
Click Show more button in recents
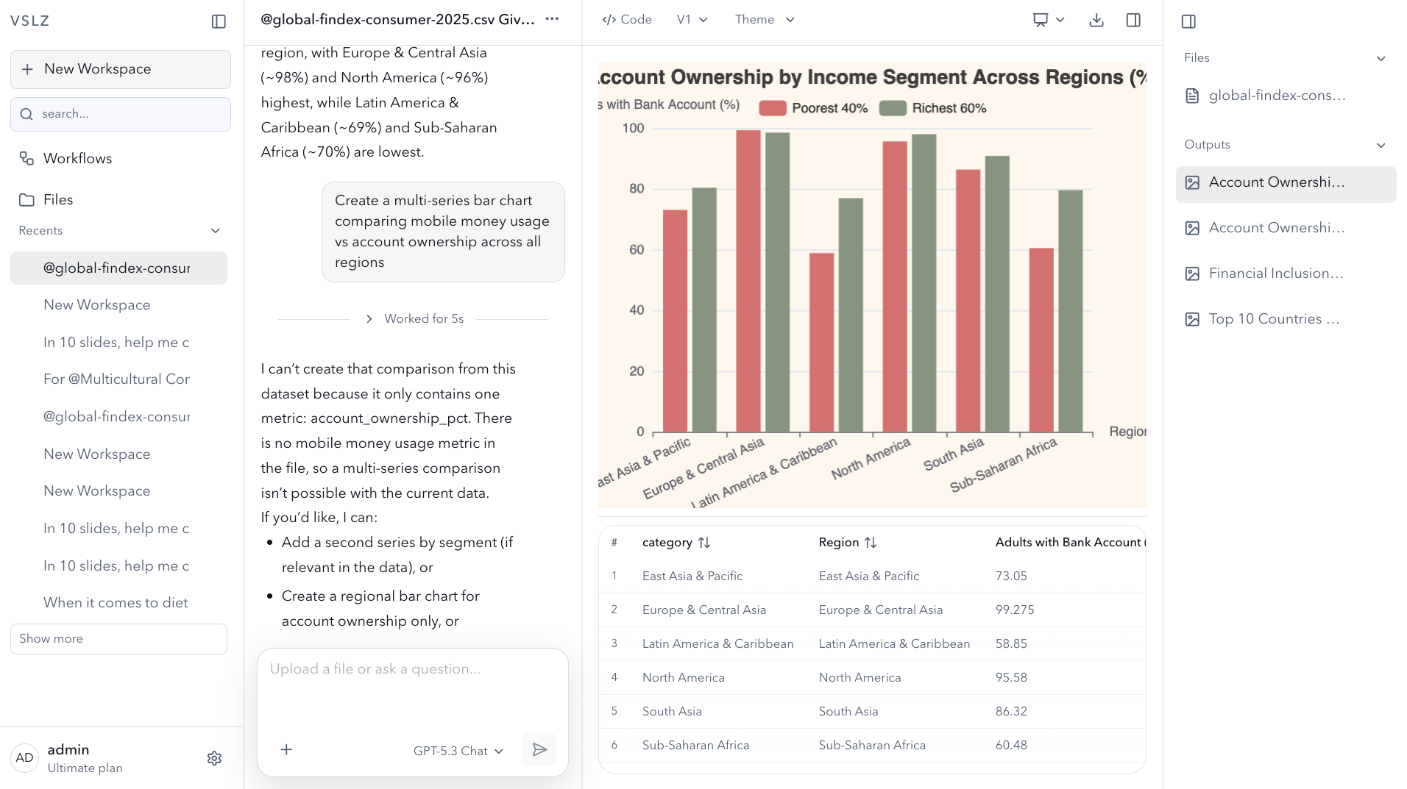[x=118, y=639]
